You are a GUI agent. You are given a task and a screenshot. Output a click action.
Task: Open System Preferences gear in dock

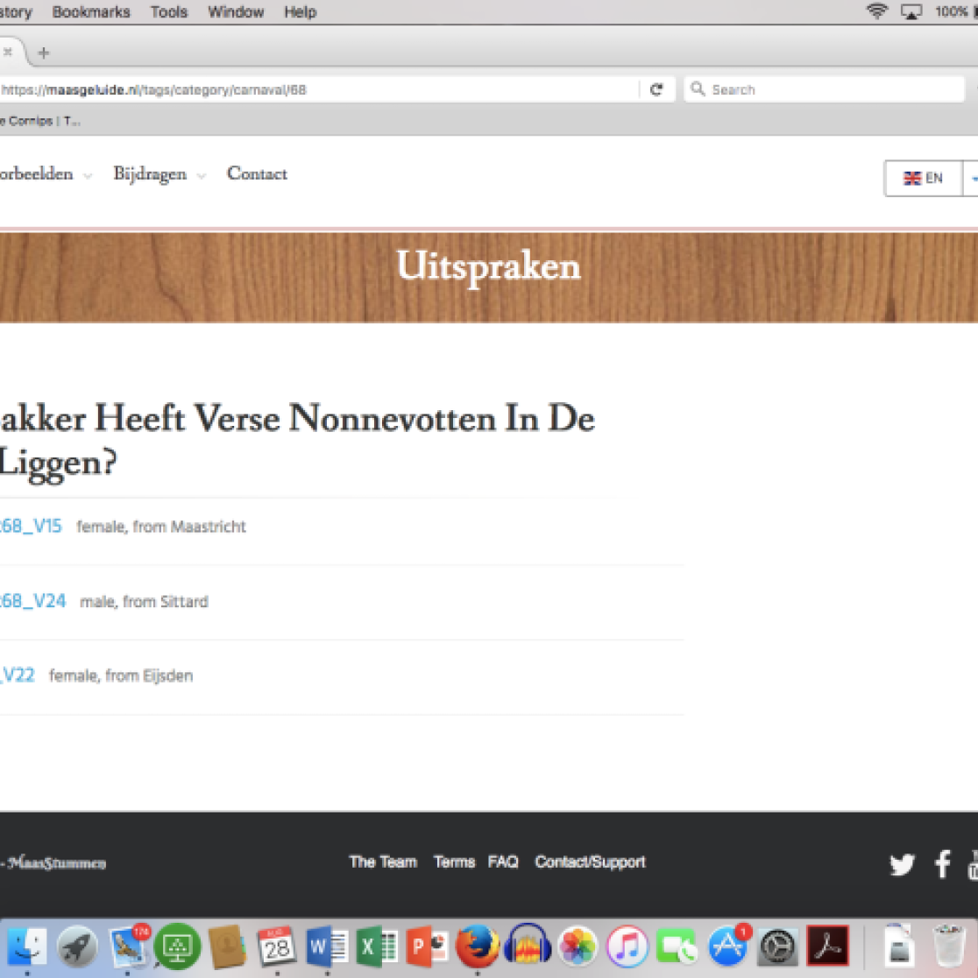point(778,946)
